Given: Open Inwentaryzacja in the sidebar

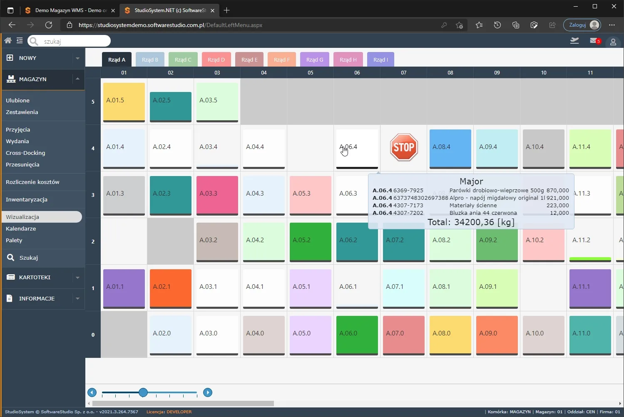Looking at the screenshot, I should point(27,199).
